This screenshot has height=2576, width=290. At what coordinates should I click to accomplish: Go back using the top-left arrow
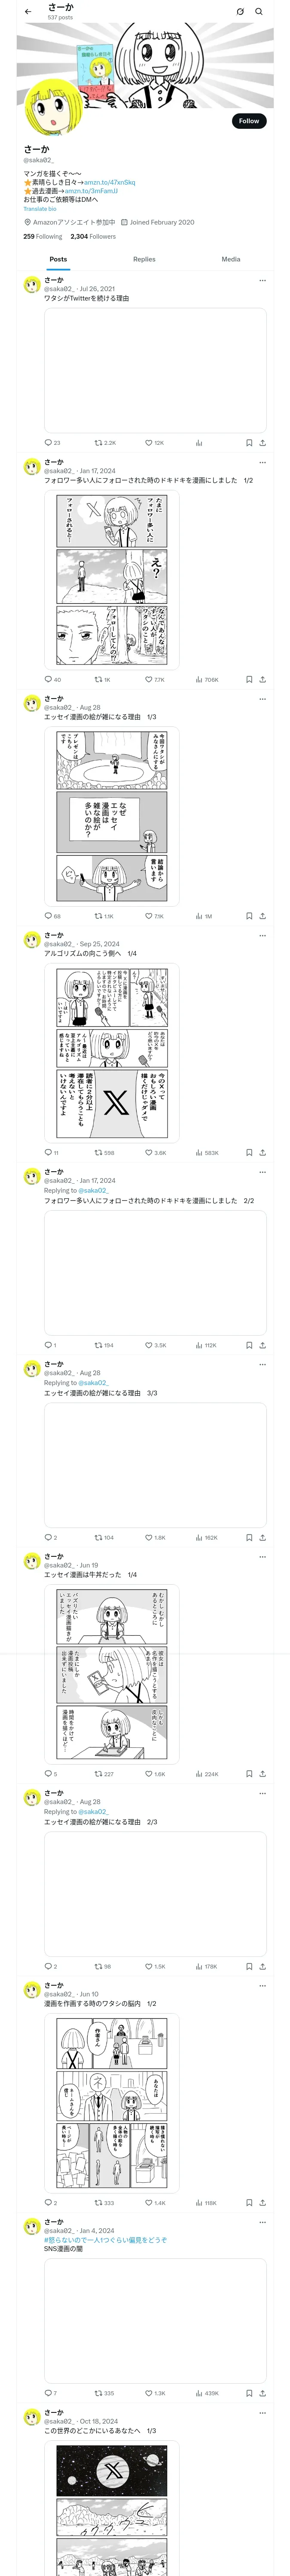click(x=28, y=12)
